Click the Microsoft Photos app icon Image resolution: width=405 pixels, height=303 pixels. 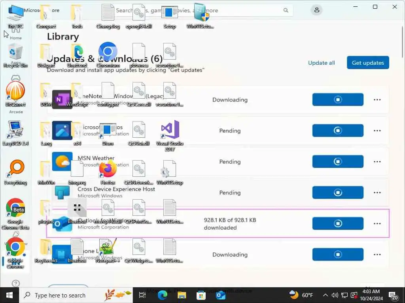(62, 130)
